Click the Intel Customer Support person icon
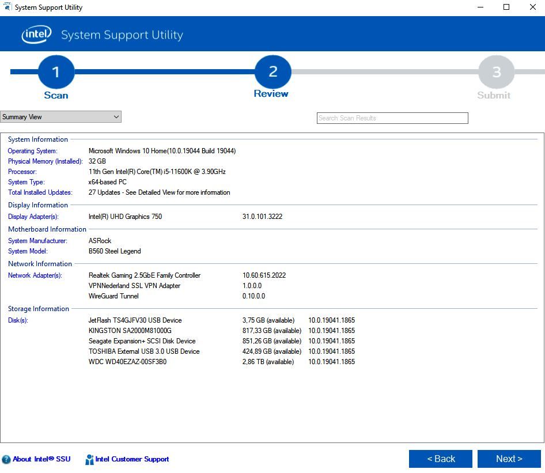 89,459
